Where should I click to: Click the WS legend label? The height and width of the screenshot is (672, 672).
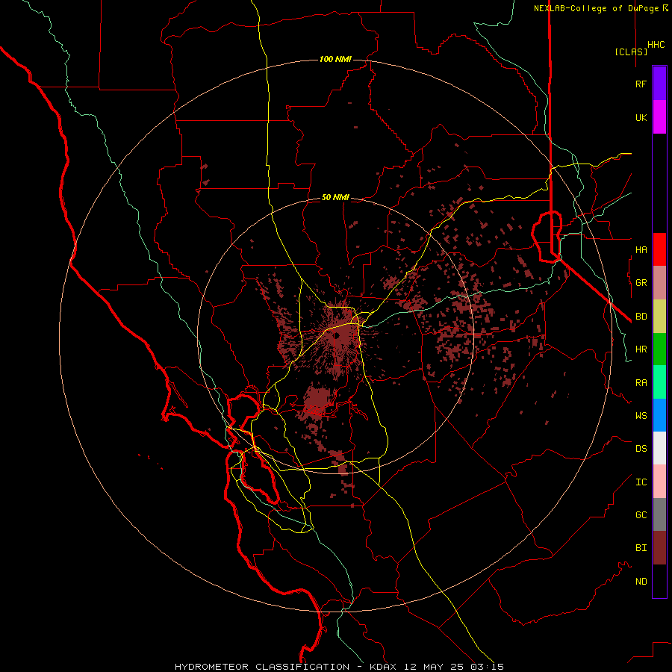[641, 416]
